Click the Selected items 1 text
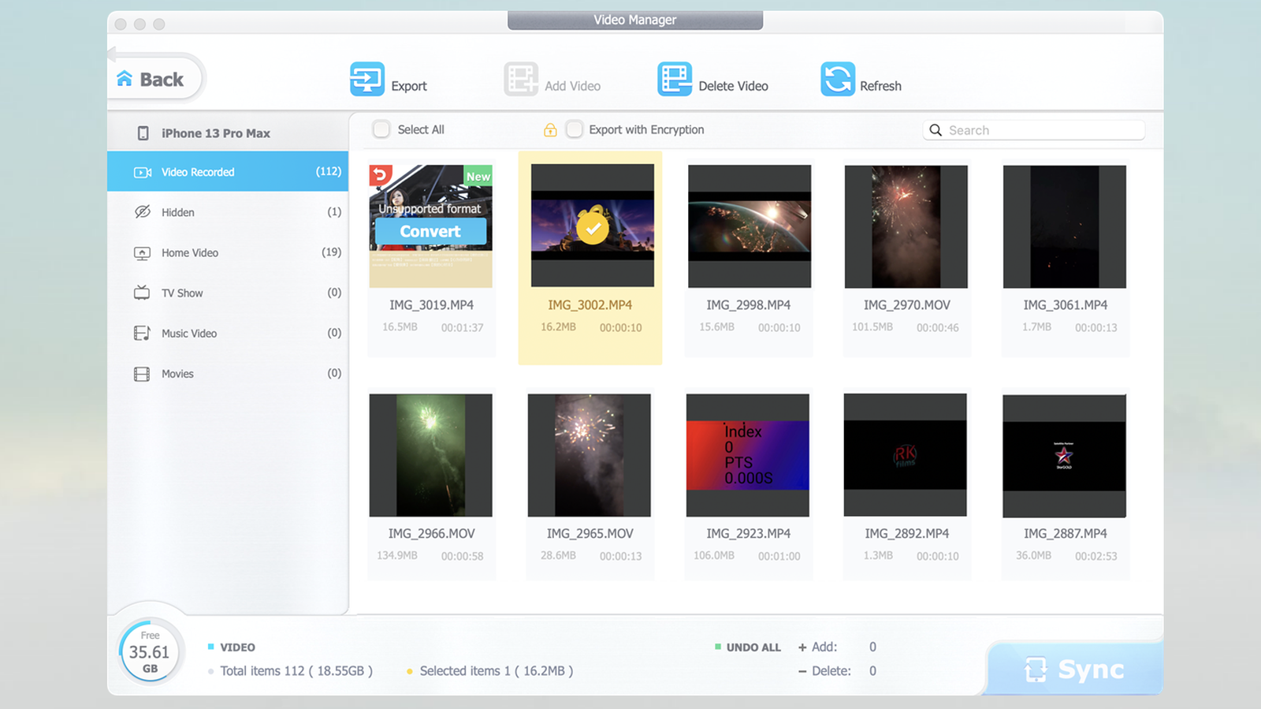This screenshot has width=1261, height=709. click(x=497, y=671)
